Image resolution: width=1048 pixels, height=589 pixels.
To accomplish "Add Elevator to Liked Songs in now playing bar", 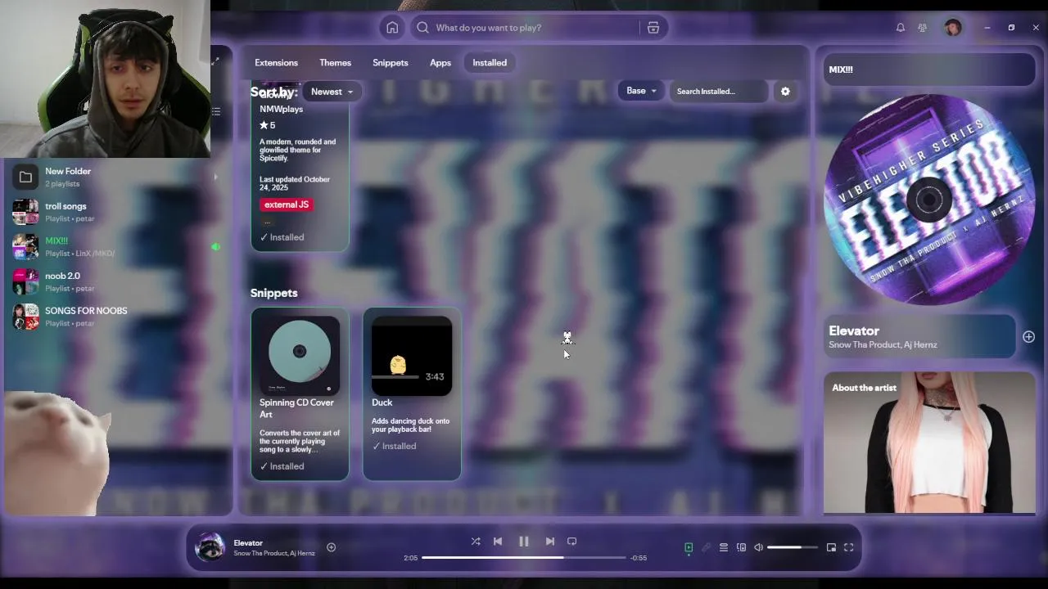I will click(x=331, y=547).
